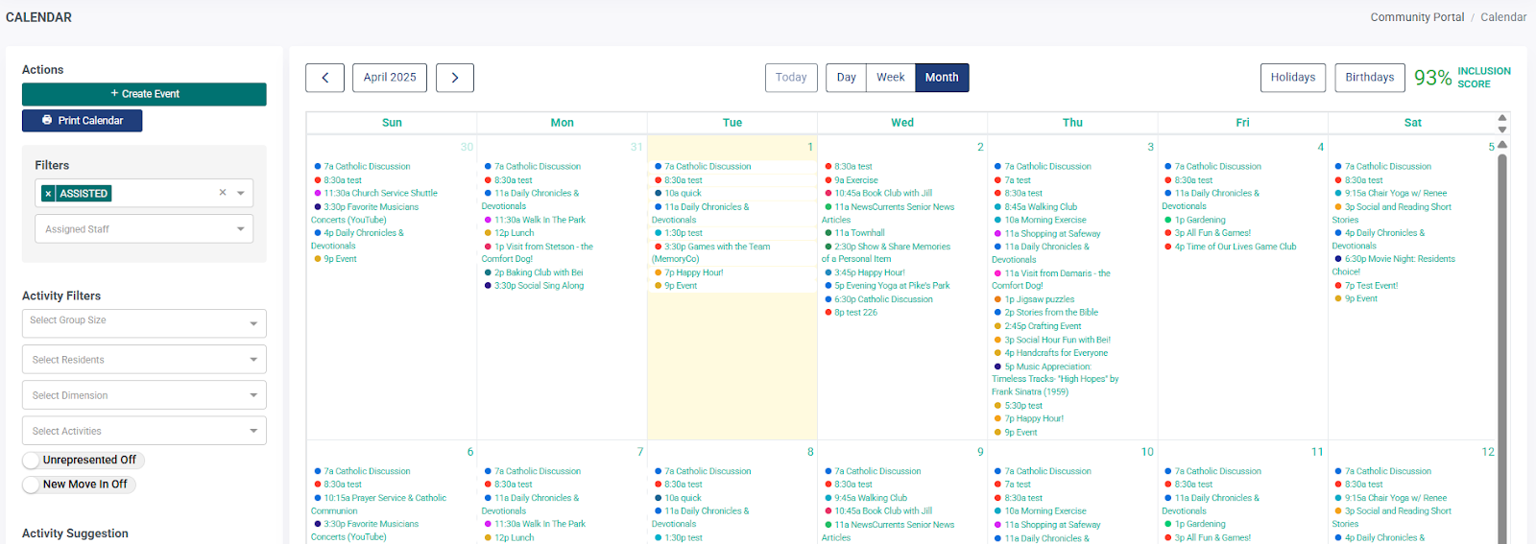Switch to Week view

tap(890, 78)
